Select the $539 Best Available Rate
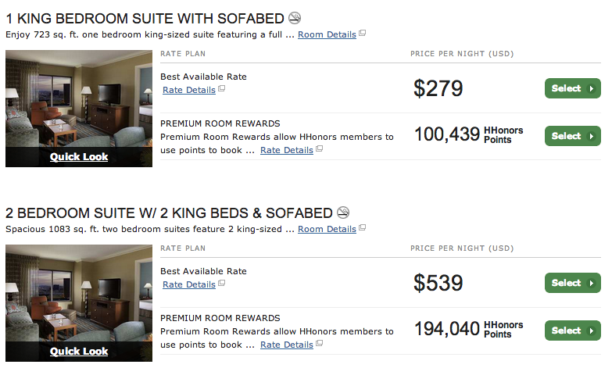Viewport: 612px width, 368px height. (x=572, y=283)
